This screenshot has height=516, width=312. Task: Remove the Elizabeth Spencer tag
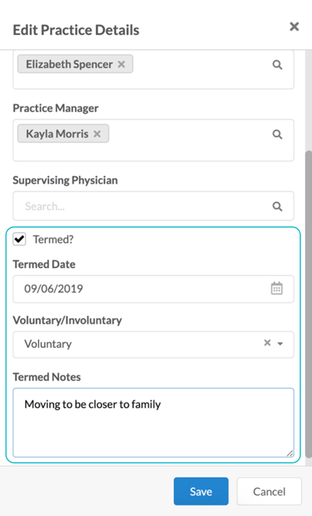point(122,64)
